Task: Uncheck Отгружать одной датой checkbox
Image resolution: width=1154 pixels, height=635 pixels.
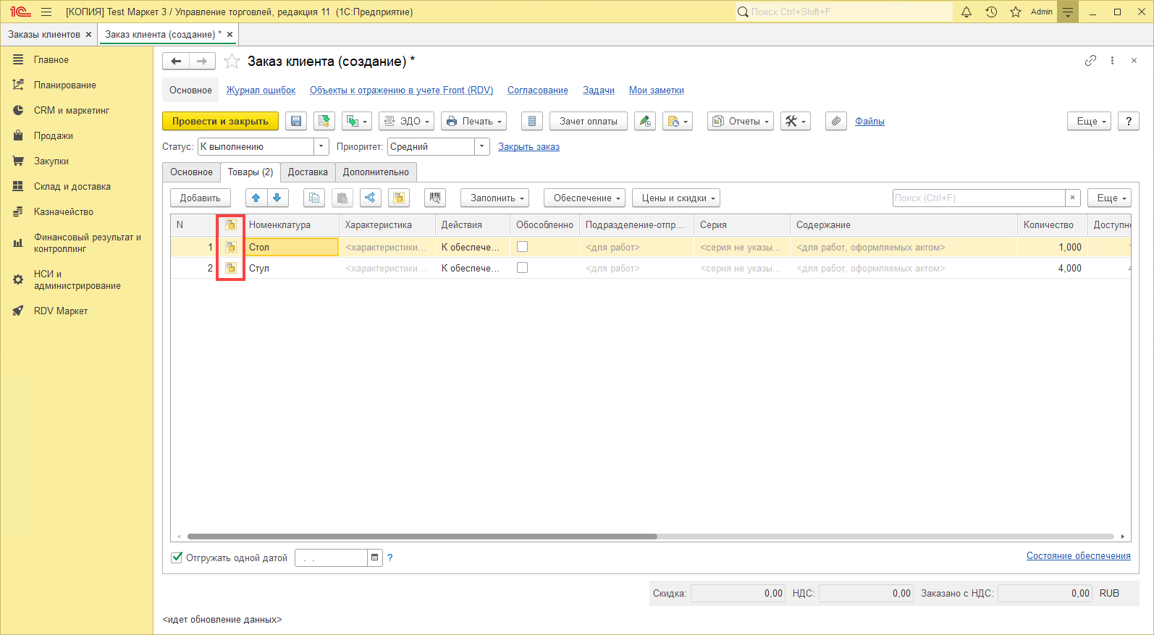Action: [x=177, y=558]
